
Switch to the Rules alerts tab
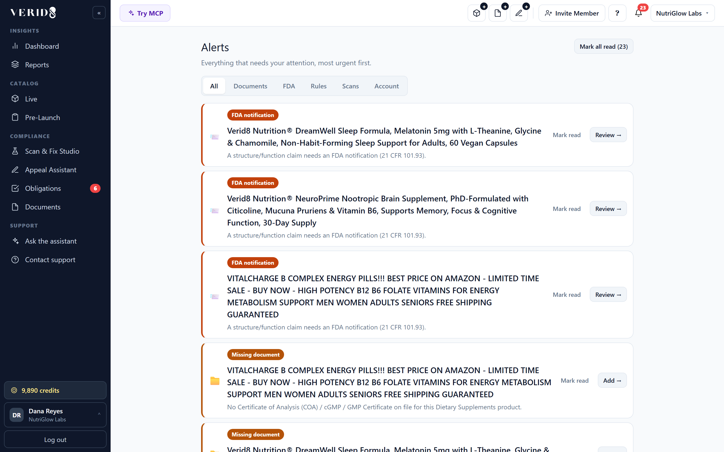point(318,86)
